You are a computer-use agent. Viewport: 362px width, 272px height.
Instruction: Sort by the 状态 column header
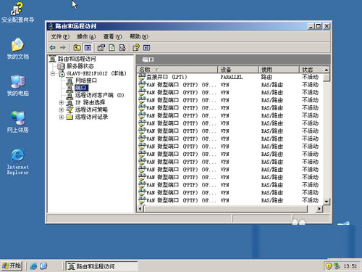point(311,70)
